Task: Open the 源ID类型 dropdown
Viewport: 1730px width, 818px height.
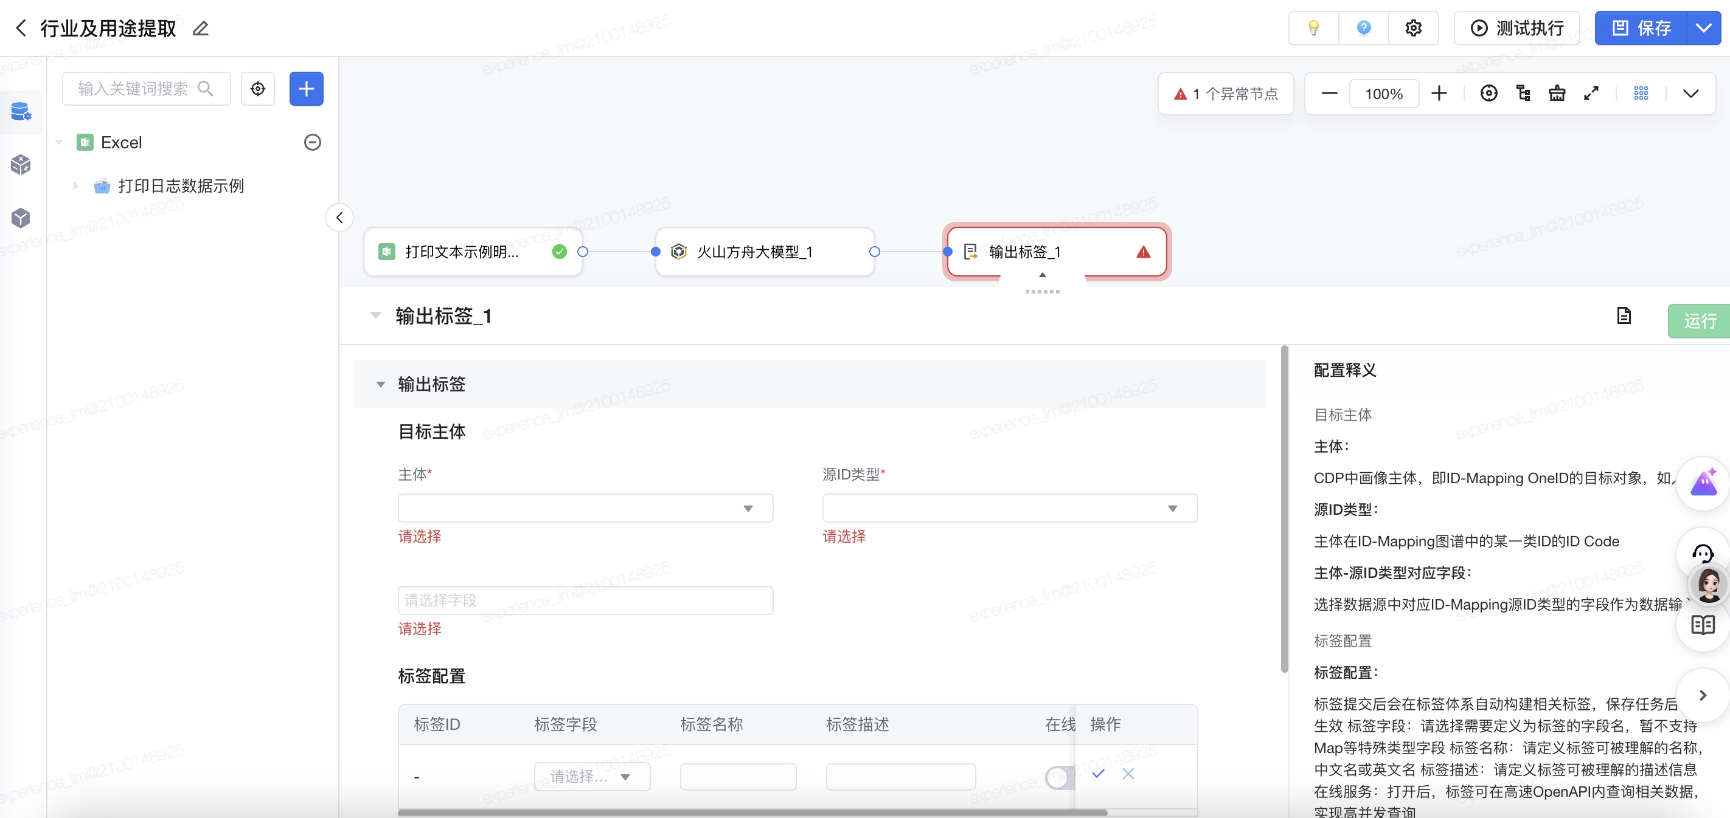Action: coord(1009,508)
